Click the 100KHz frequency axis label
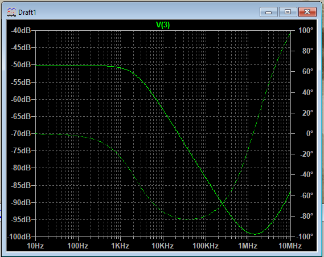324x257 pixels. click(206, 246)
